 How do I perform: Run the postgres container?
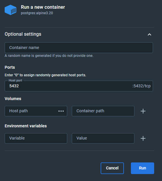(143, 168)
